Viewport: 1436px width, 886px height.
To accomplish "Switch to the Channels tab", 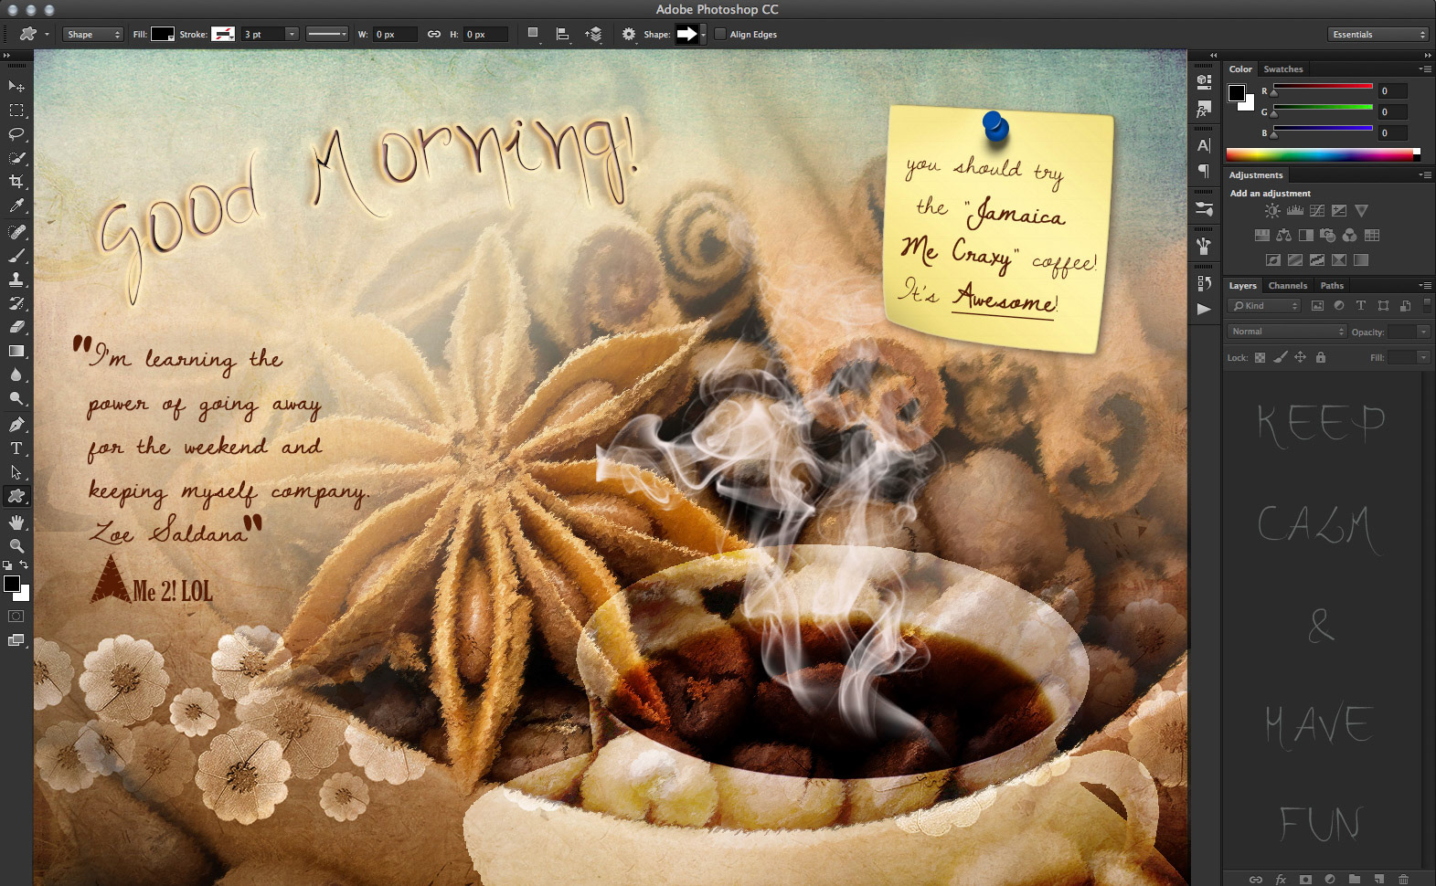I will click(1287, 286).
